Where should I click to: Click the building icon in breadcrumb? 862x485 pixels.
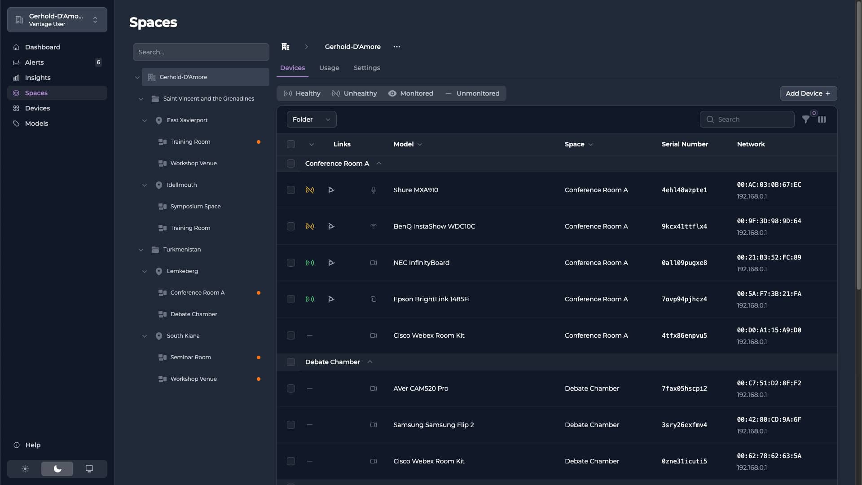pyautogui.click(x=286, y=47)
